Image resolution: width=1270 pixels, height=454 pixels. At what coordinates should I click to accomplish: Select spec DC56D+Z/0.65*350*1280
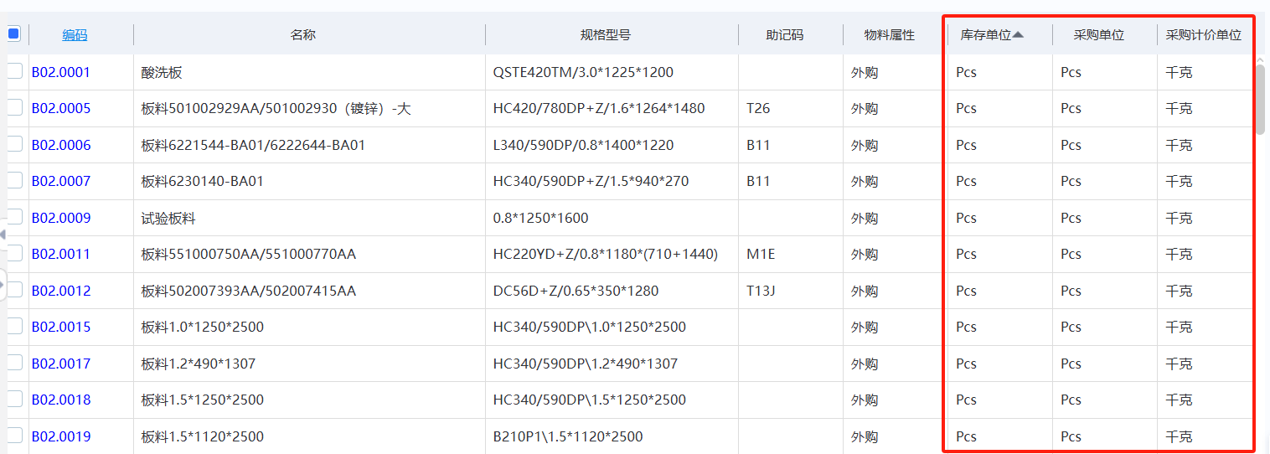576,291
